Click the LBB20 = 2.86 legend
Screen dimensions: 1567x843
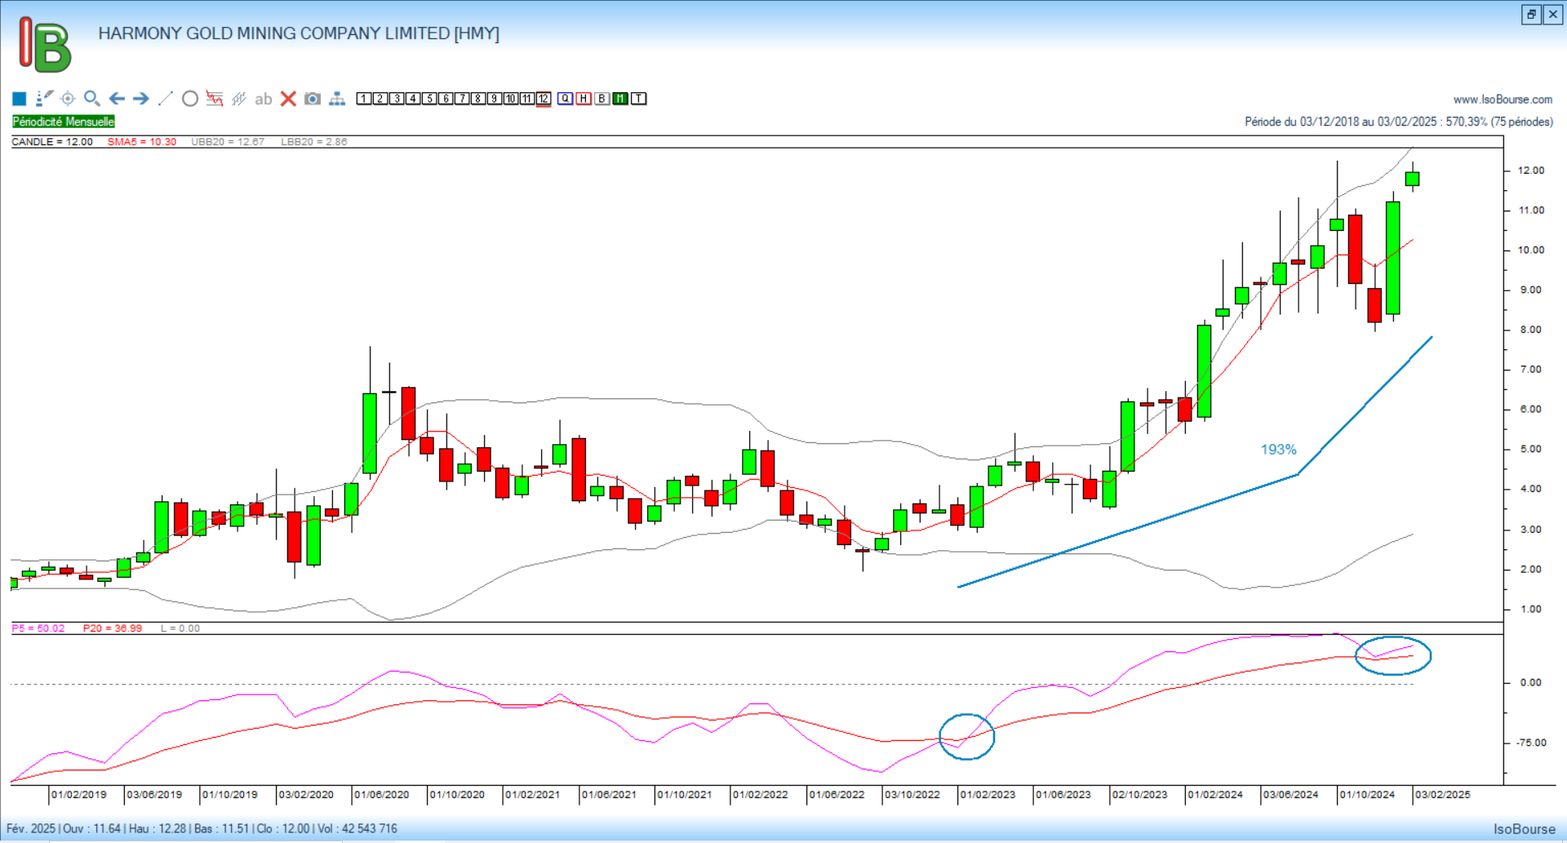click(x=314, y=142)
